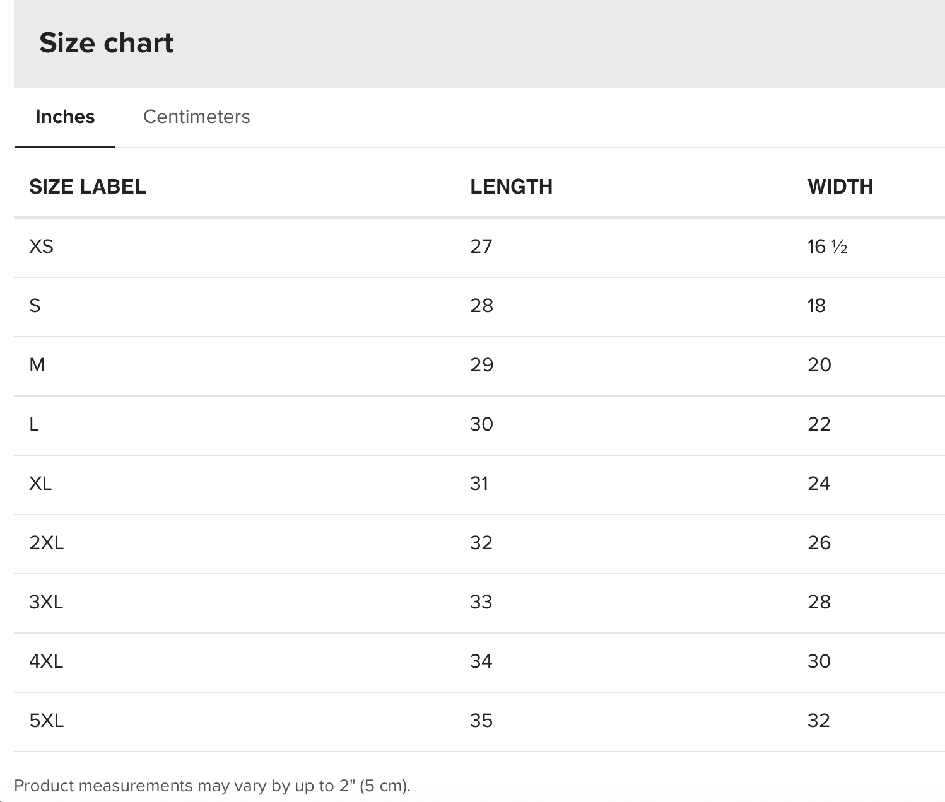Click the product measurements disclaimer text
Image resolution: width=945 pixels, height=802 pixels.
click(212, 786)
